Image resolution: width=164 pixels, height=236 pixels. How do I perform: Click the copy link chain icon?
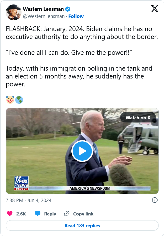point(67,214)
